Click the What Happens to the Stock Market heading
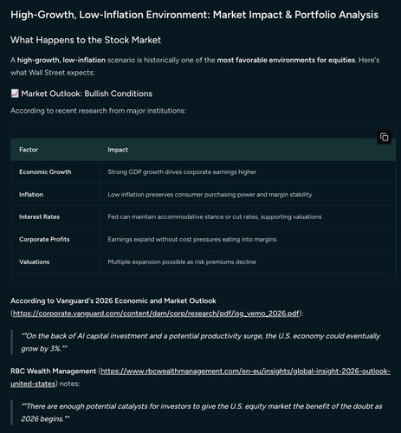Image resolution: width=401 pixels, height=433 pixels. (86, 40)
